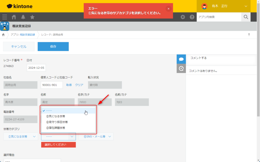This screenshot has height=162, width=260.
Task: Open the favorites star icon
Action: [32, 17]
